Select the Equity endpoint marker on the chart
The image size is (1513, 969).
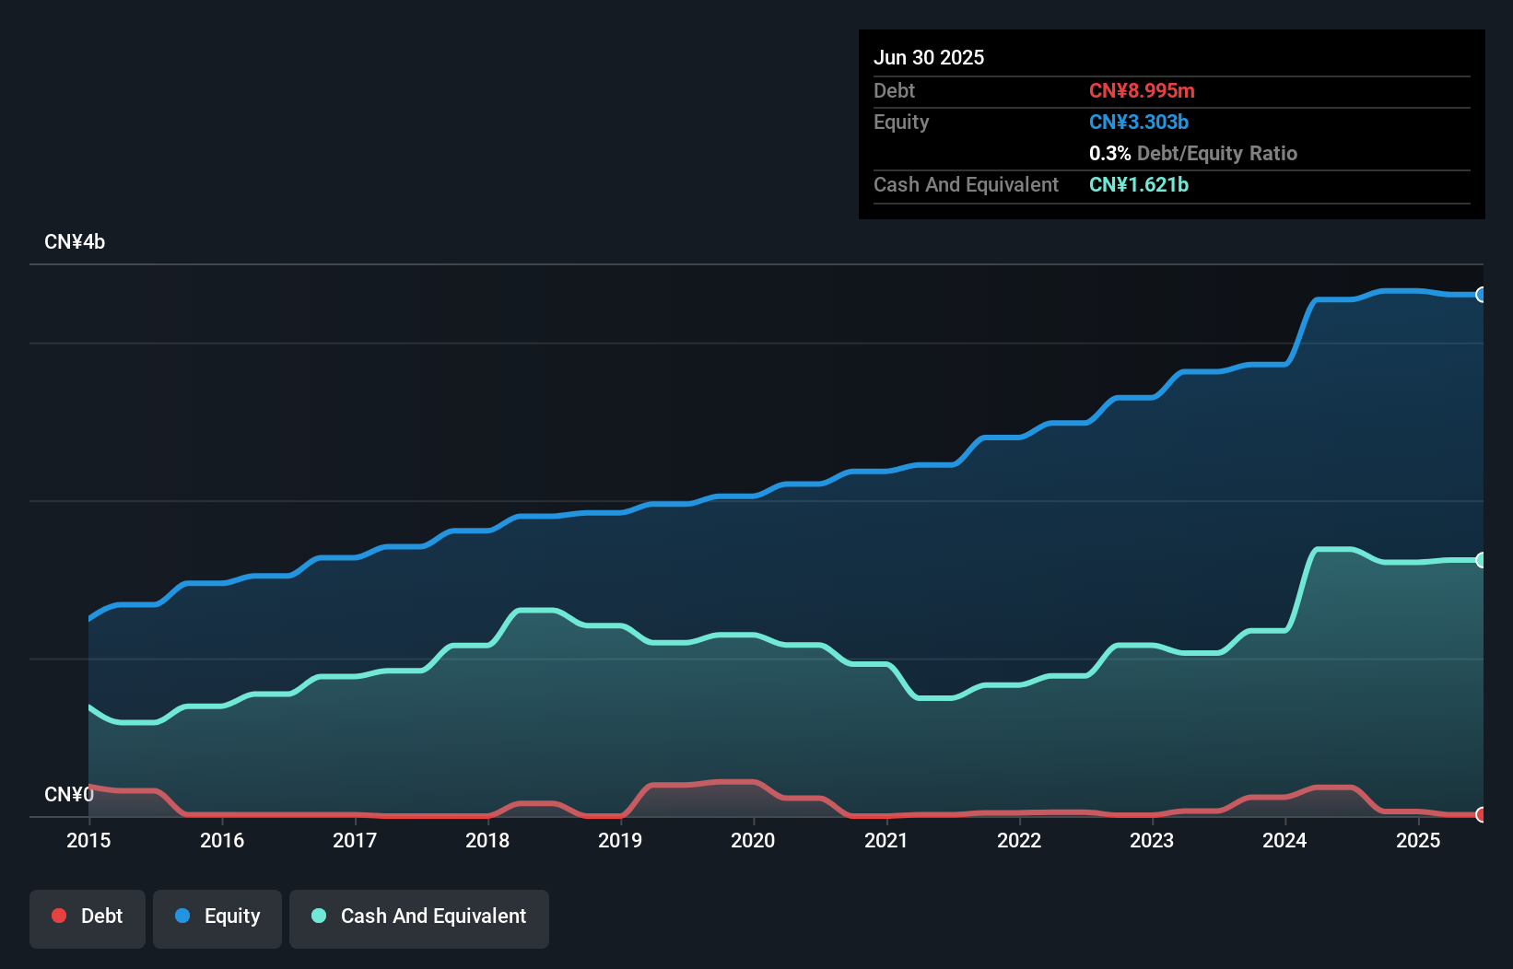tap(1480, 294)
